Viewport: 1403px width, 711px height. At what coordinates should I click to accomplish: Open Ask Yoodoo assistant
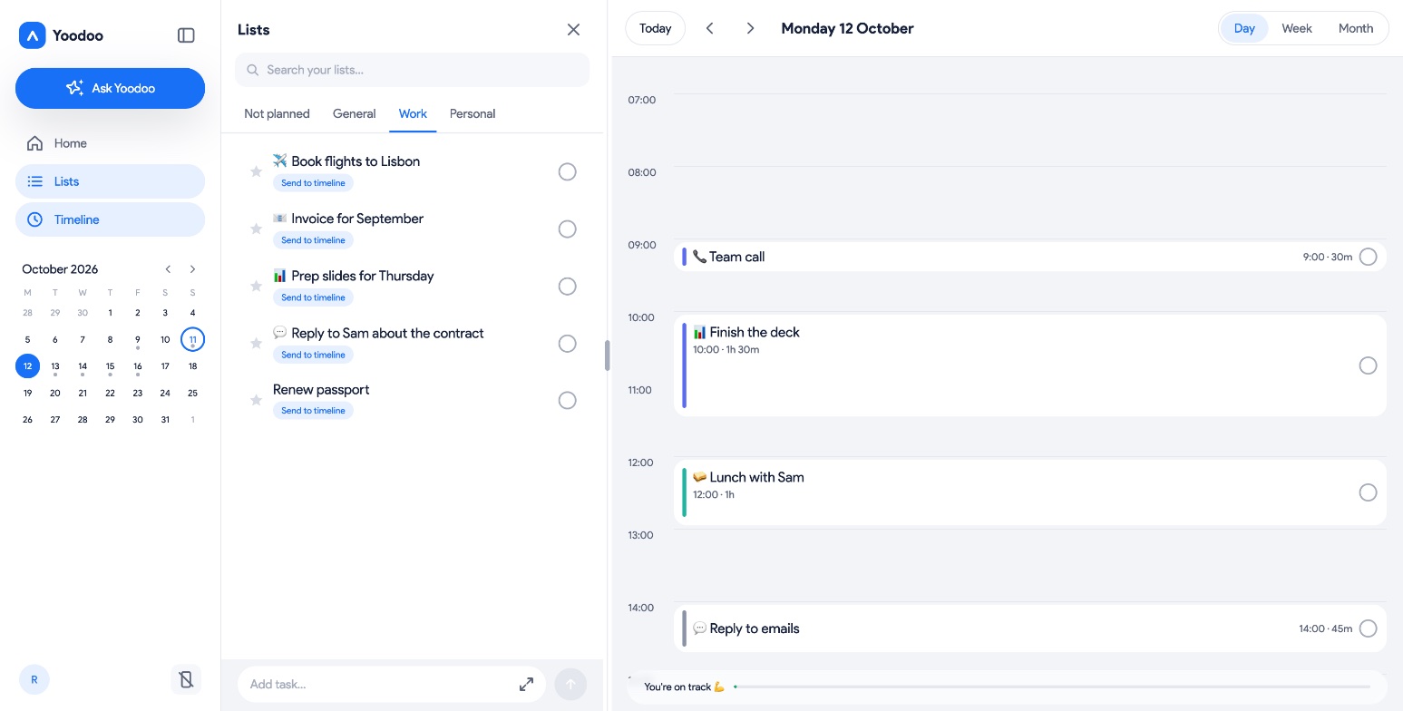coord(110,88)
